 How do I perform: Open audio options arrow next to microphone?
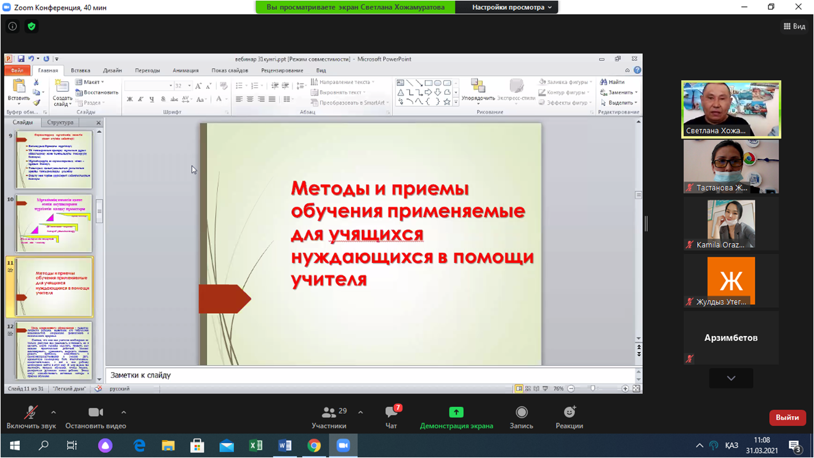(x=54, y=412)
